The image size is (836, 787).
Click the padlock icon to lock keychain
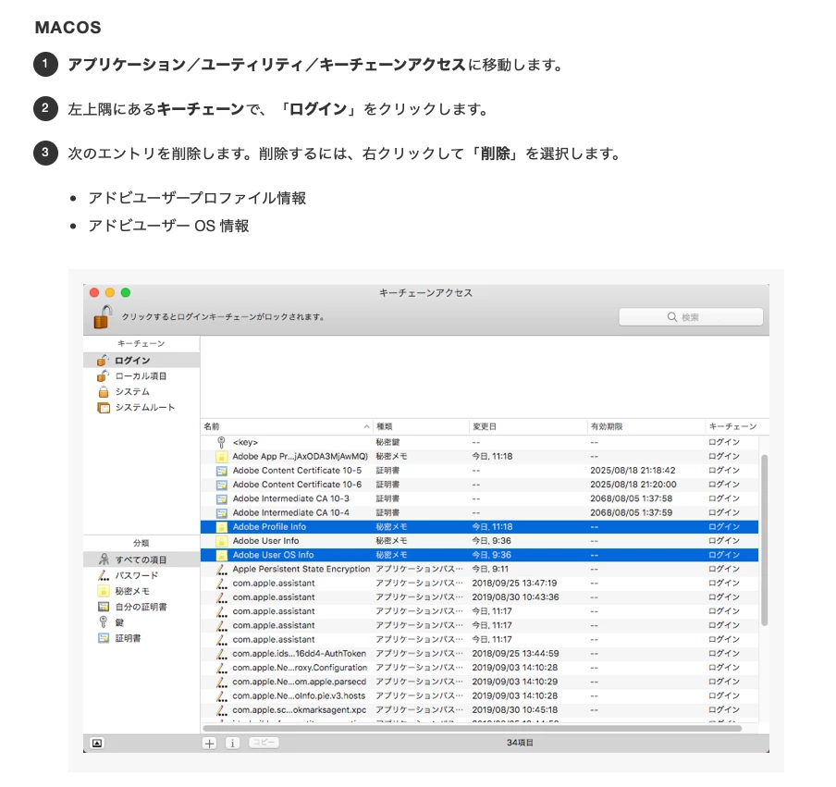pyautogui.click(x=103, y=316)
